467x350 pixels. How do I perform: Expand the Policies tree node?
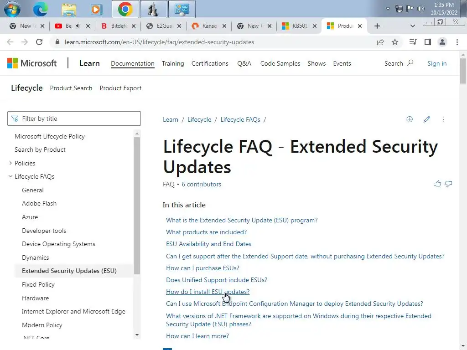coord(11,163)
